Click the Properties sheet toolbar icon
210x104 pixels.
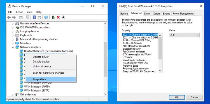[x=27, y=17]
